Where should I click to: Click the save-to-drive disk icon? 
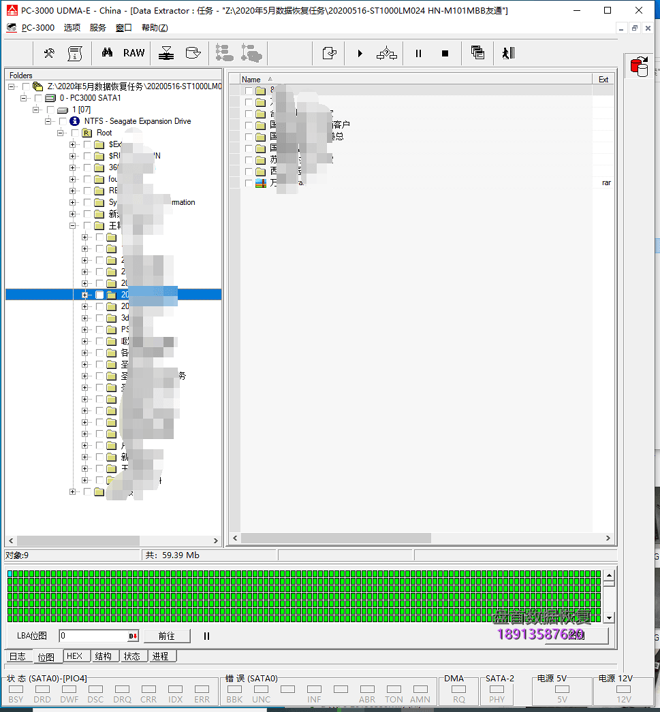pyautogui.click(x=193, y=53)
